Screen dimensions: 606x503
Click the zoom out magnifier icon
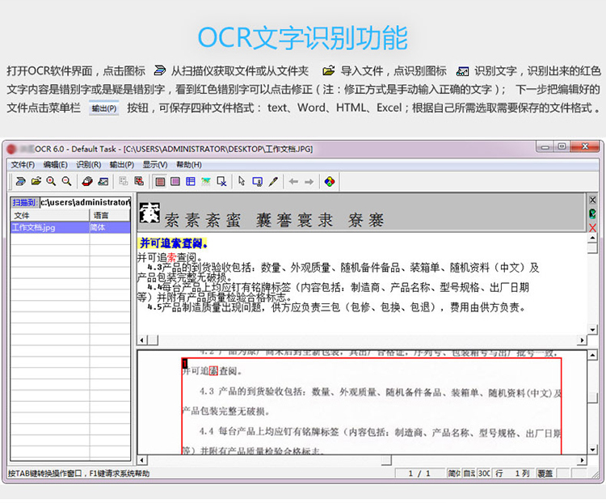(x=65, y=181)
